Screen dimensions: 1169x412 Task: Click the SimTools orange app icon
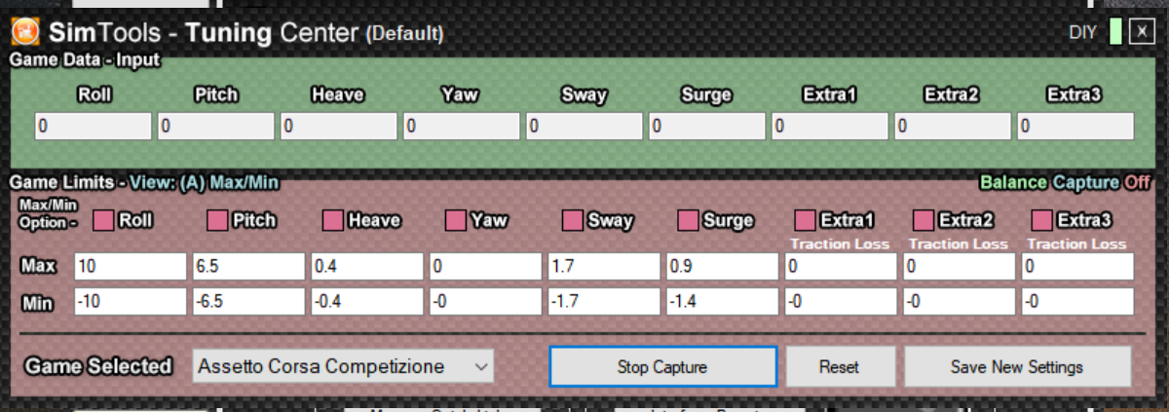pos(24,32)
